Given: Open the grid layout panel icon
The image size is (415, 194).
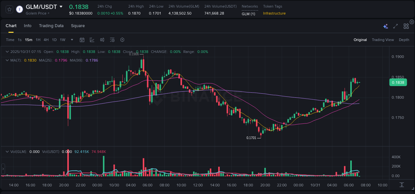Looking at the screenshot, I should pyautogui.click(x=406, y=26).
